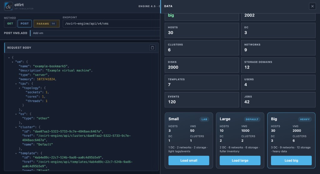This screenshot has height=174, width=320.
Task: Click Small card description "light tags/events"
Action: pos(179,151)
